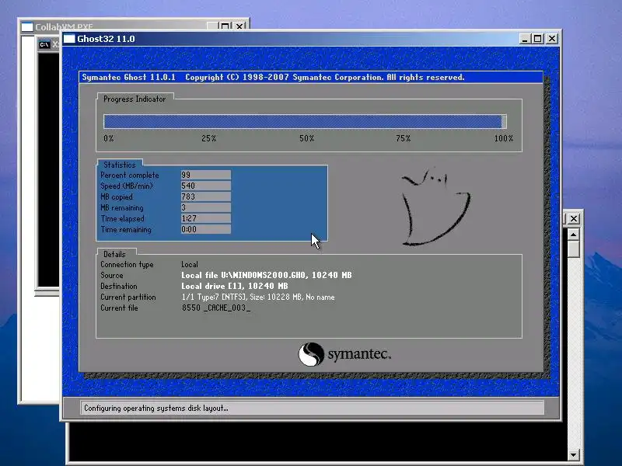Viewport: 622px width, 466px height.
Task: Click the MB copied value 783
Action: (205, 196)
